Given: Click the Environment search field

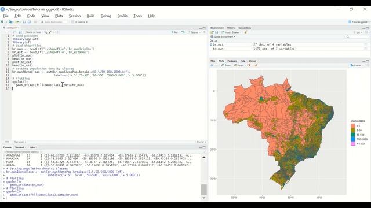Looking at the screenshot, I should pos(357,36).
